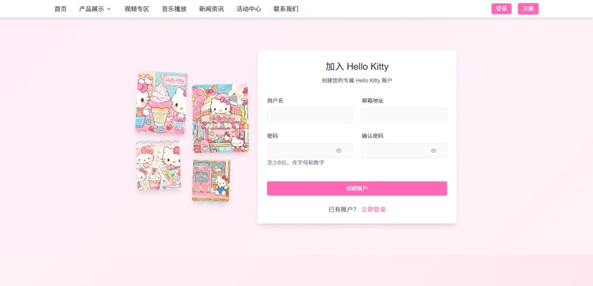
Task: Submit with the 创建账户 button
Action: coord(357,189)
